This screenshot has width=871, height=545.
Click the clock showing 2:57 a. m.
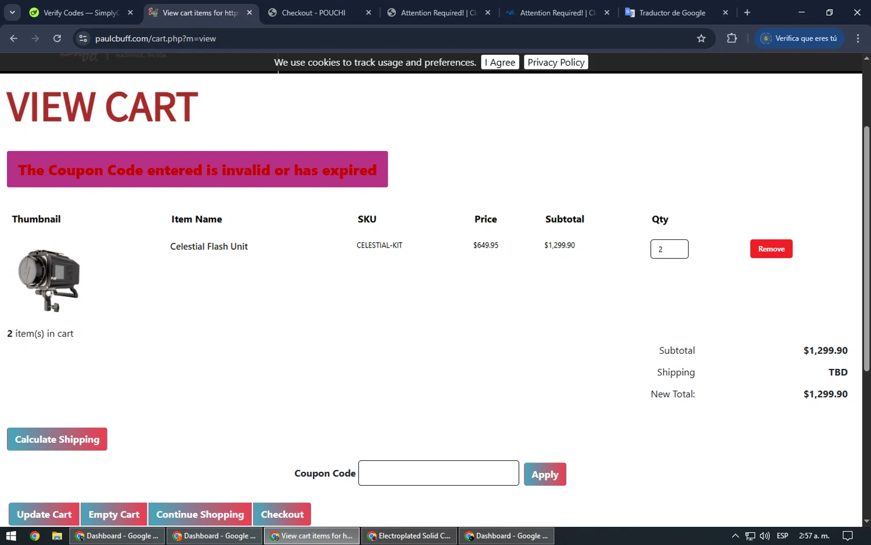click(814, 536)
